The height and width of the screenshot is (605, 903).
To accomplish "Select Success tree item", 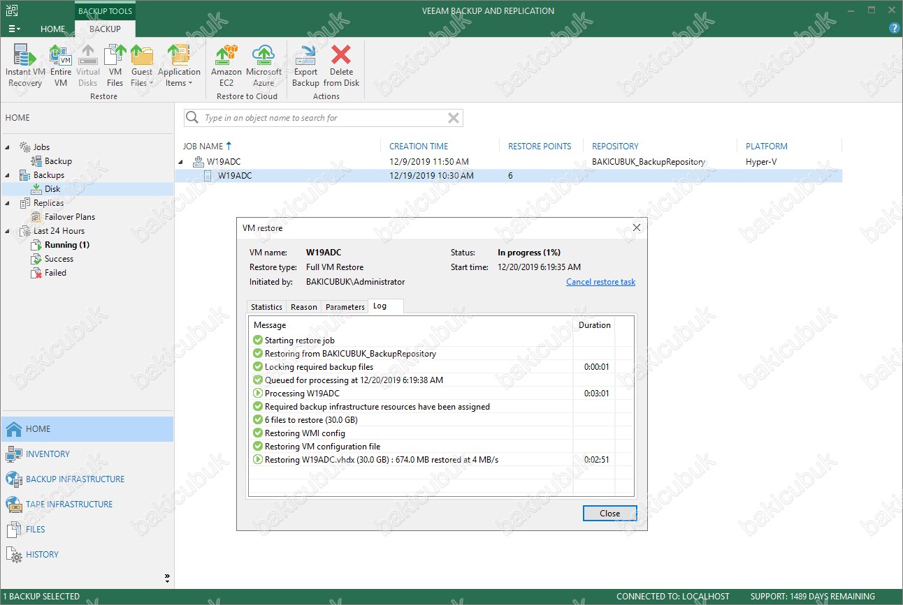I will coord(59,259).
